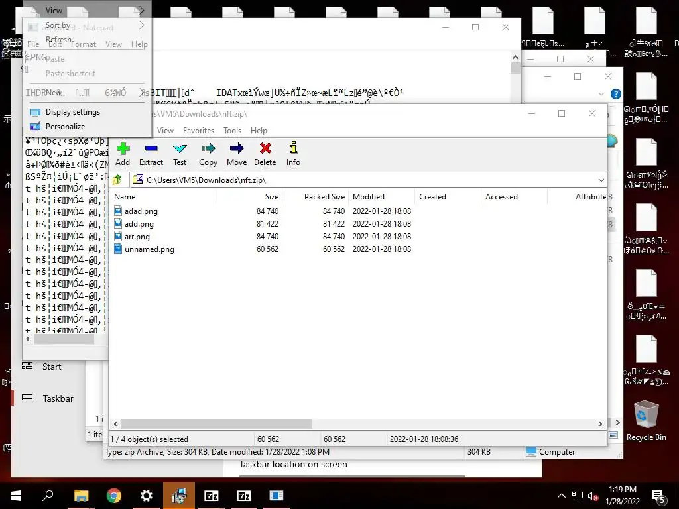Click the green Add button in 7-Zip
Screen dimensions: 679x509
coord(123,149)
